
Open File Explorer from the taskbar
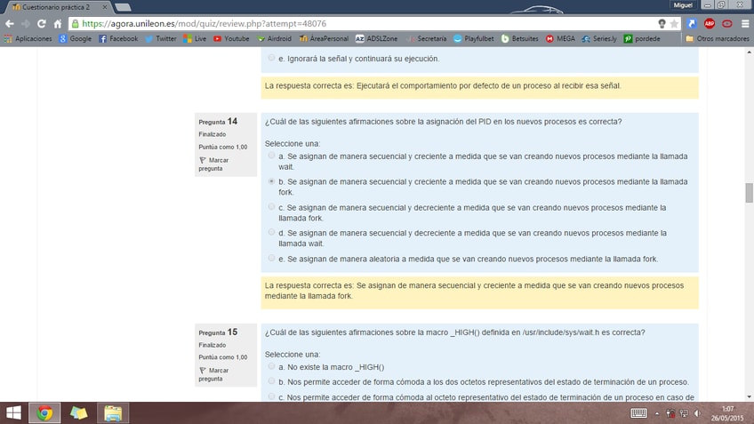113,412
